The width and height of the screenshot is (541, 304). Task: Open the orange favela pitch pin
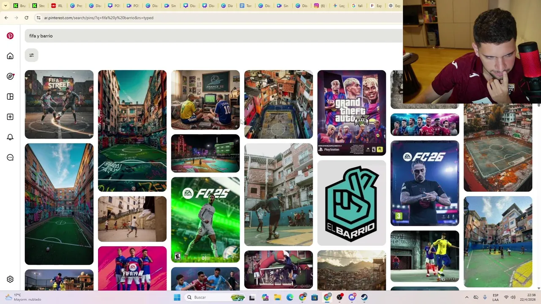coord(498,148)
